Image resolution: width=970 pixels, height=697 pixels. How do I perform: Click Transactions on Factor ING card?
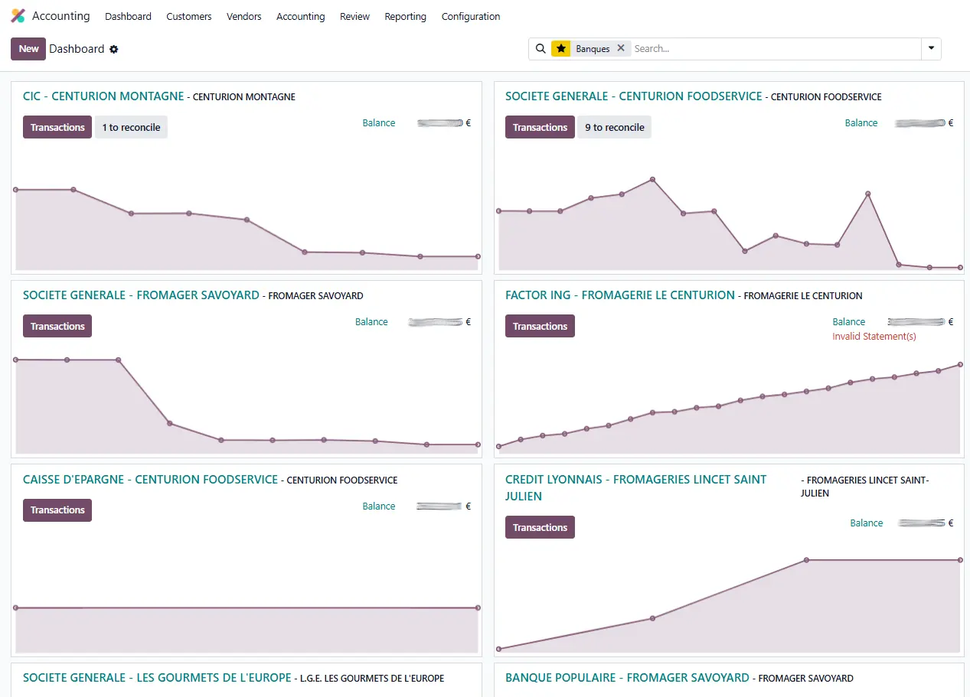click(x=540, y=326)
